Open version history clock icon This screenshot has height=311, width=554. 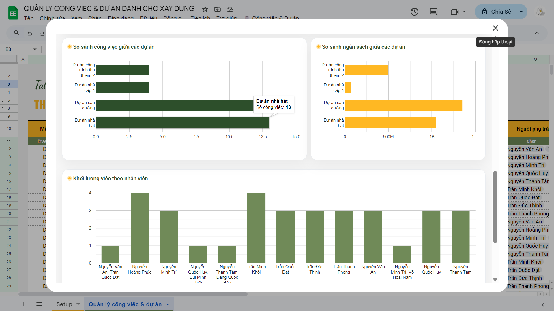(414, 12)
